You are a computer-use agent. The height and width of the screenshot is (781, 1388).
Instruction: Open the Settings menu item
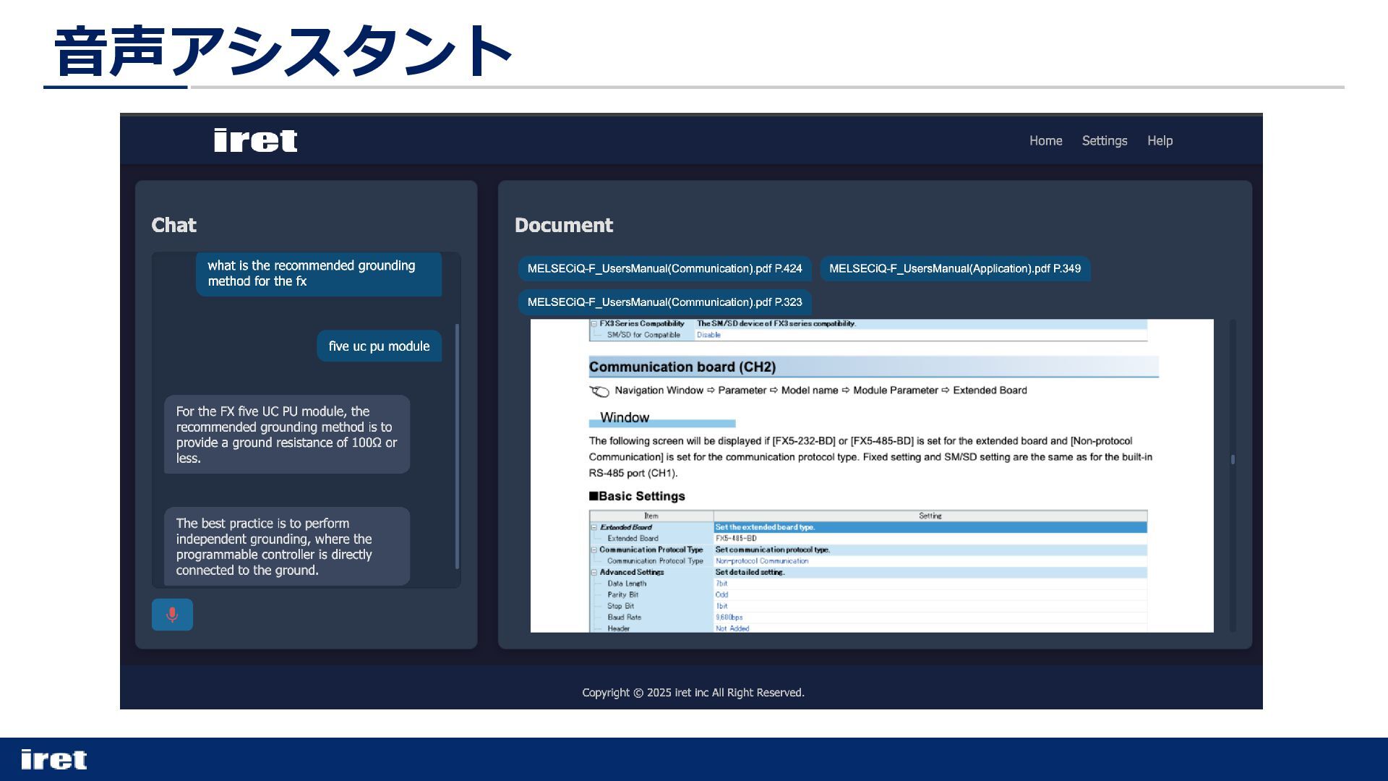[x=1104, y=141]
